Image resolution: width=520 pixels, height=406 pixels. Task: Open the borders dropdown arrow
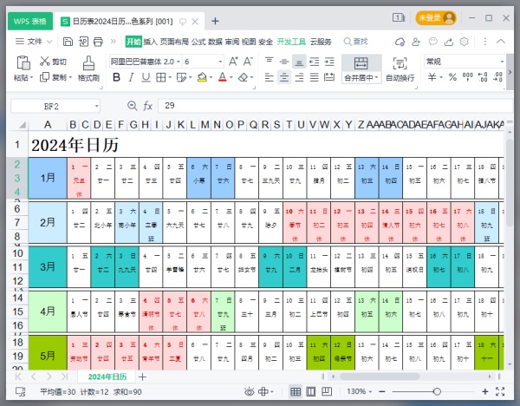(x=170, y=78)
